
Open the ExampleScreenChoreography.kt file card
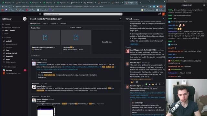click(x=45, y=42)
